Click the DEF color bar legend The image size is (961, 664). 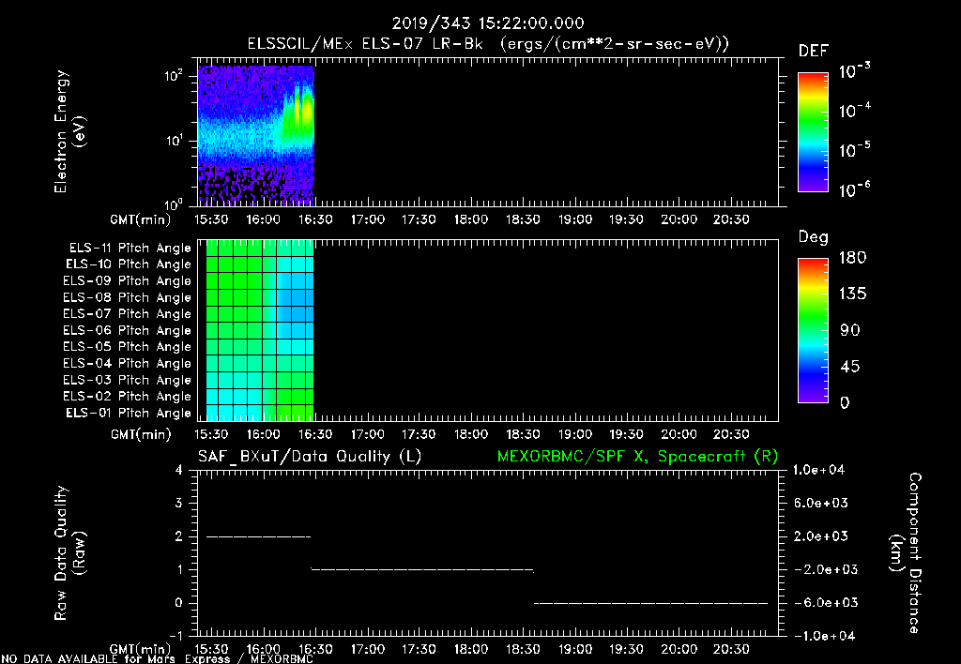814,132
